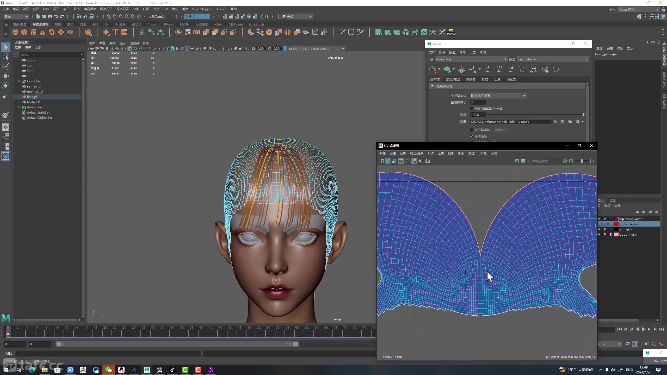This screenshot has height=375, width=667.
Task: Activate the Rotate tool in the toolbox
Action: 6,86
